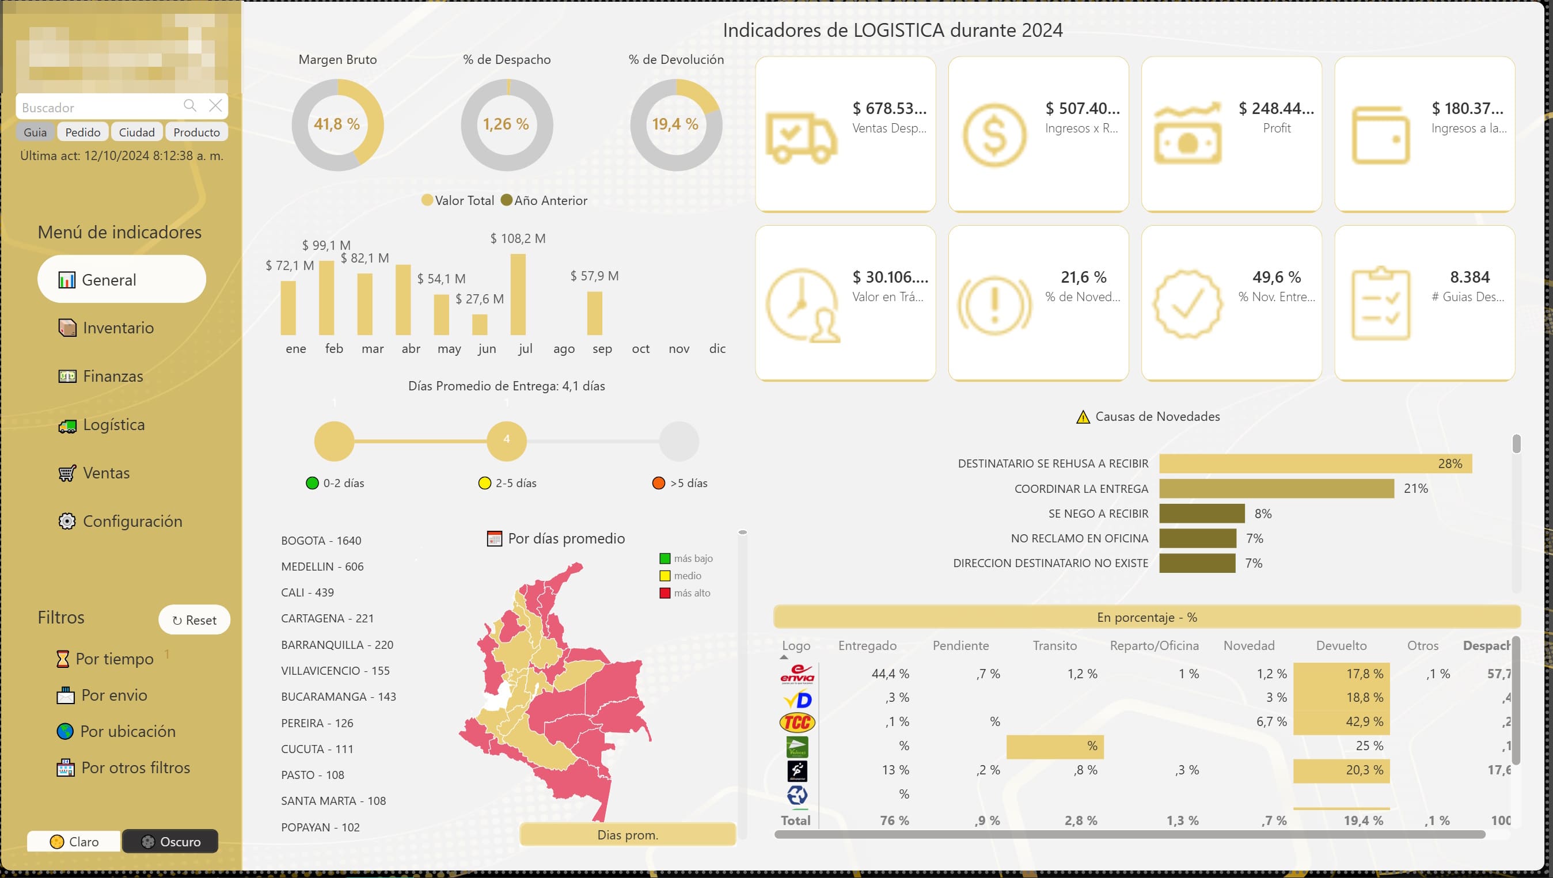Click the check badge Nov. Entregadas icon
Screen dimensions: 1553x878
pos(1187,303)
